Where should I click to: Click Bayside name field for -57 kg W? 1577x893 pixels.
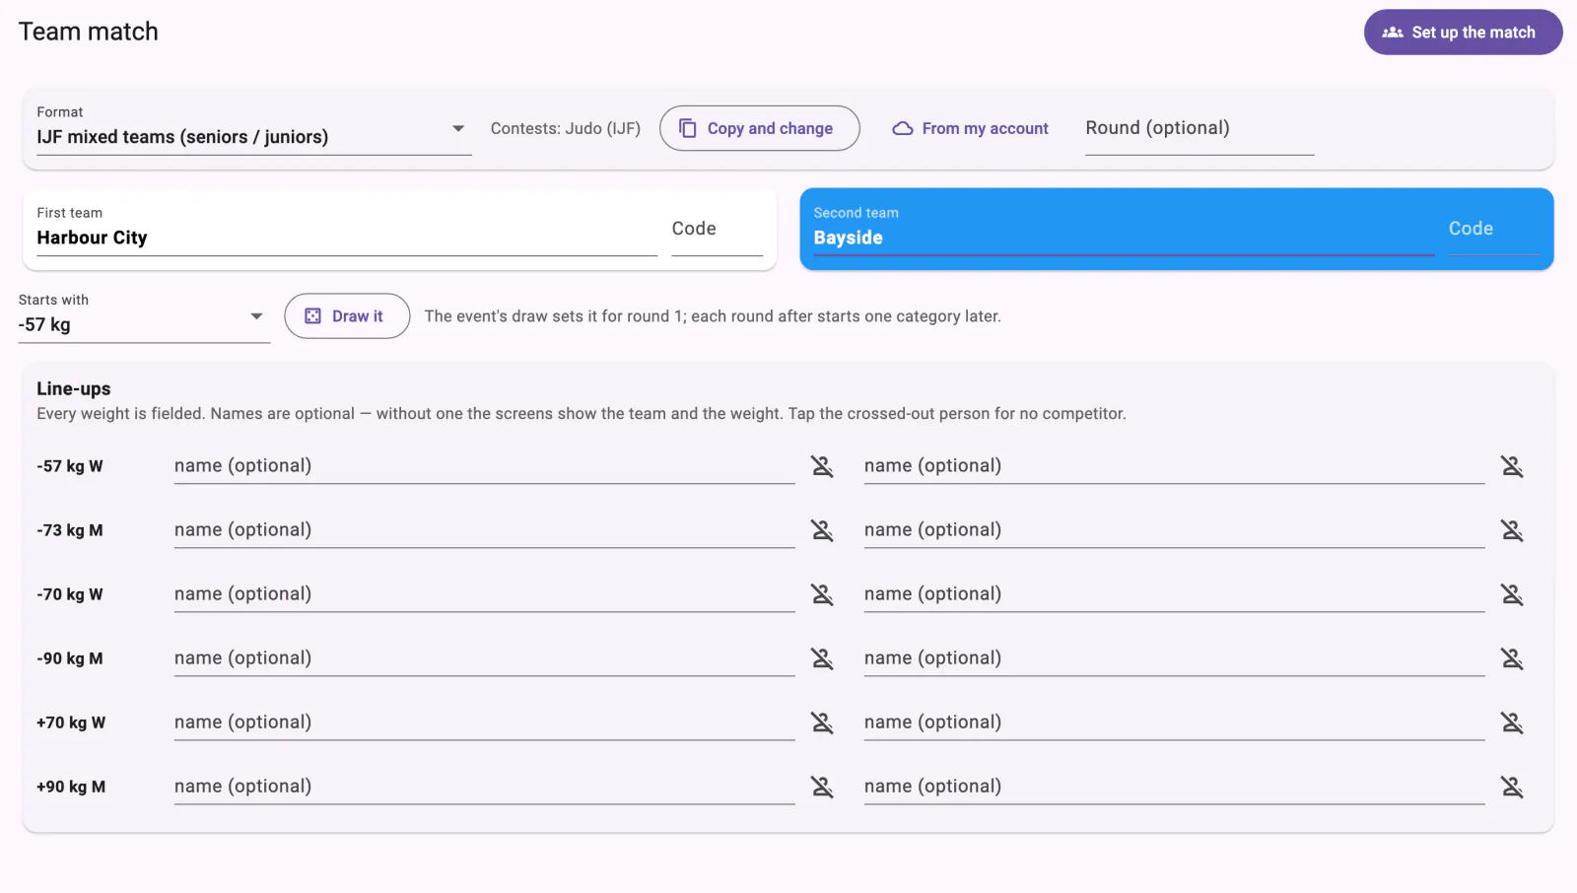(1174, 466)
